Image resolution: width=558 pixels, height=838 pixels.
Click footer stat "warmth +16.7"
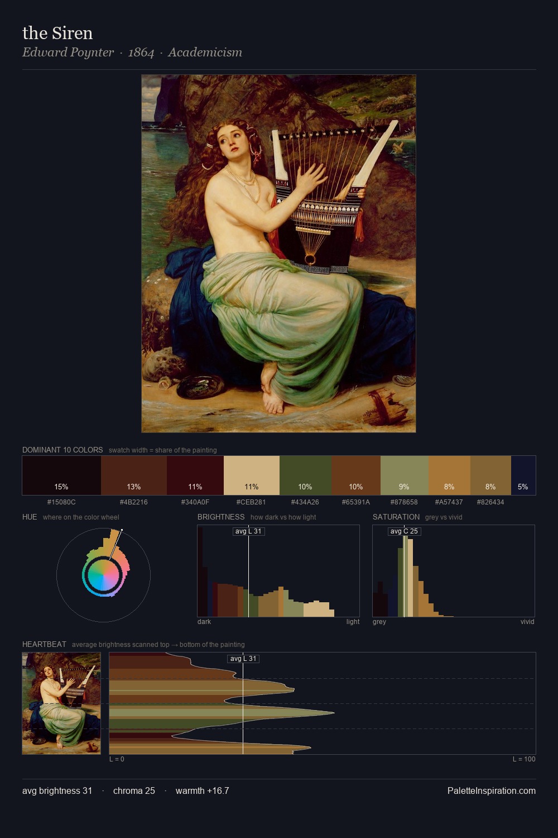203,791
